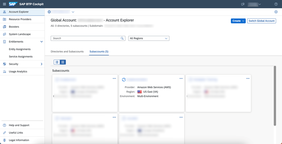Collapse the Entitlements section chevron

(42, 42)
